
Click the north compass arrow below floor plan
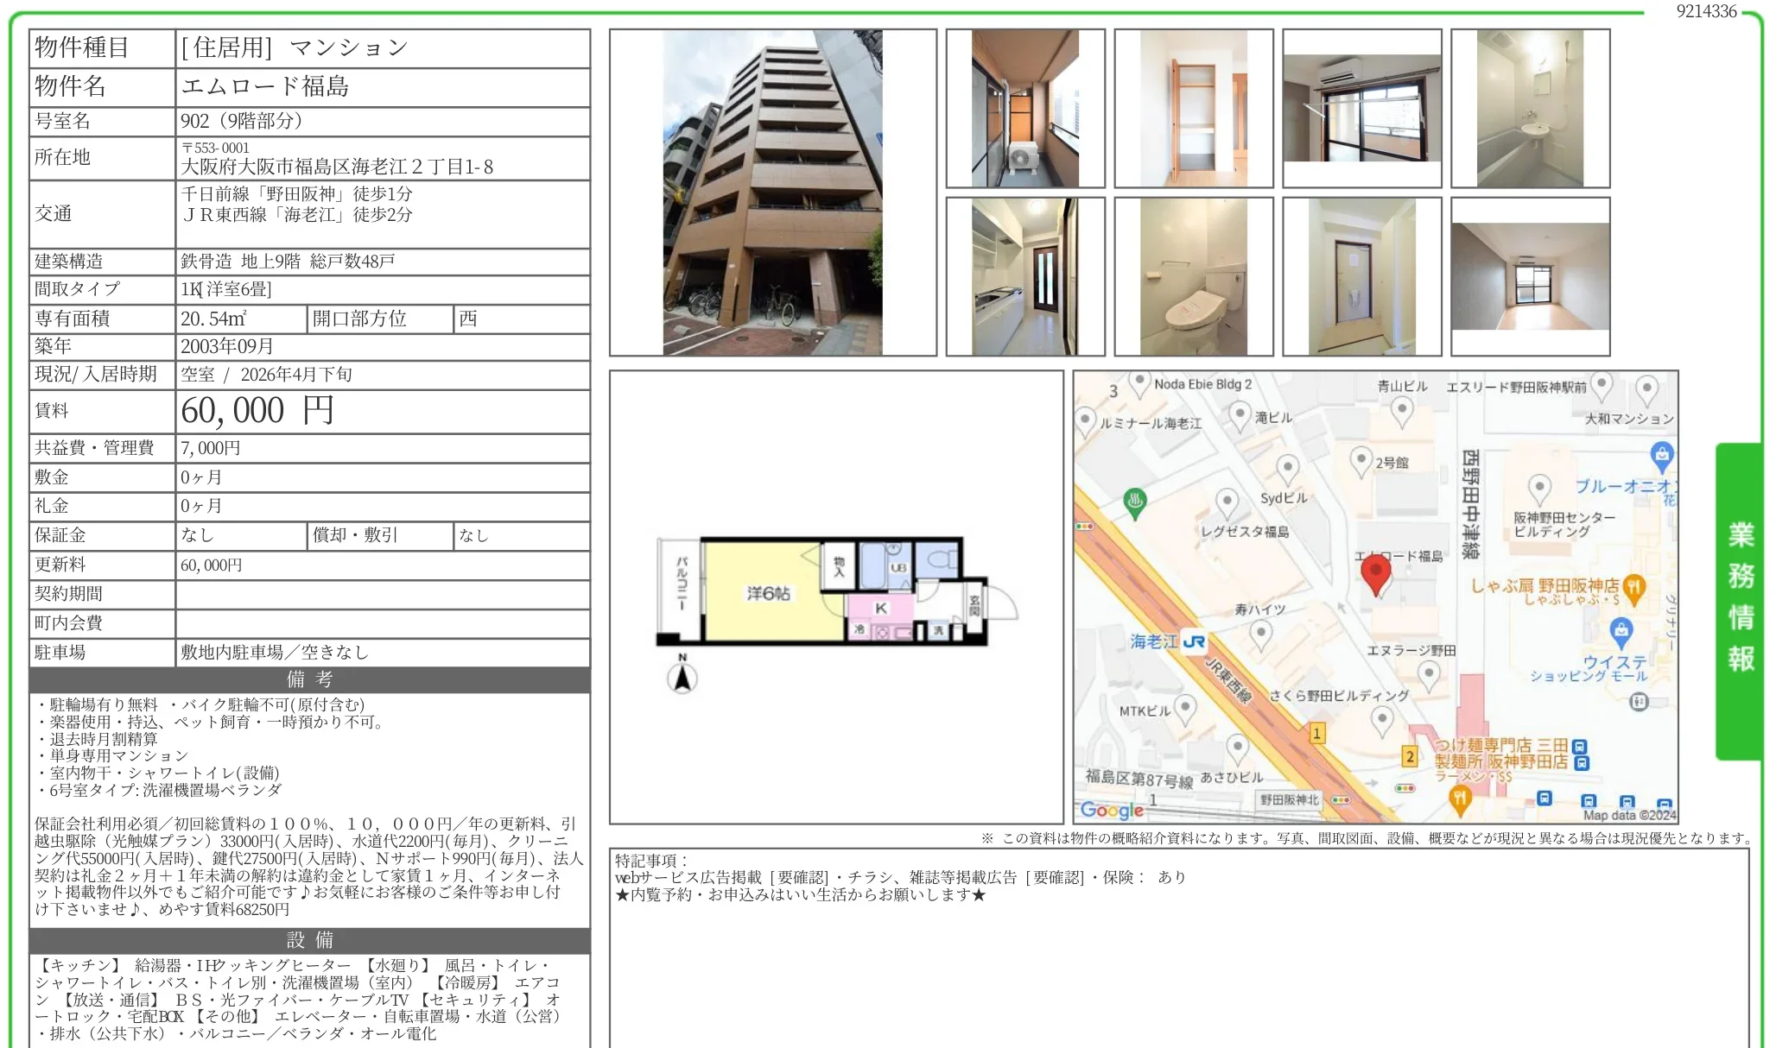pos(682,678)
